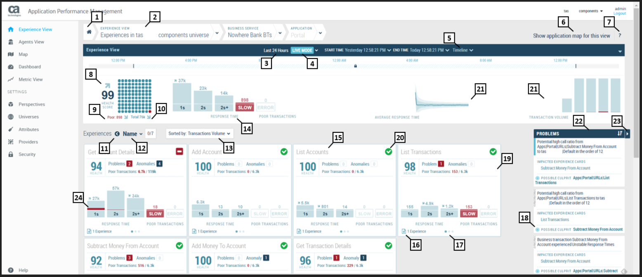Click the back arrow next to Experiences
This screenshot has width=642, height=277.
click(x=117, y=134)
